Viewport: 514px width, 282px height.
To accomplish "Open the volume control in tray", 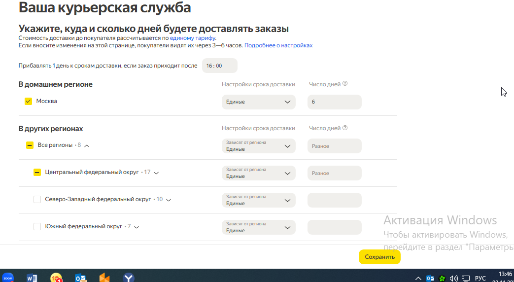I will tap(454, 279).
